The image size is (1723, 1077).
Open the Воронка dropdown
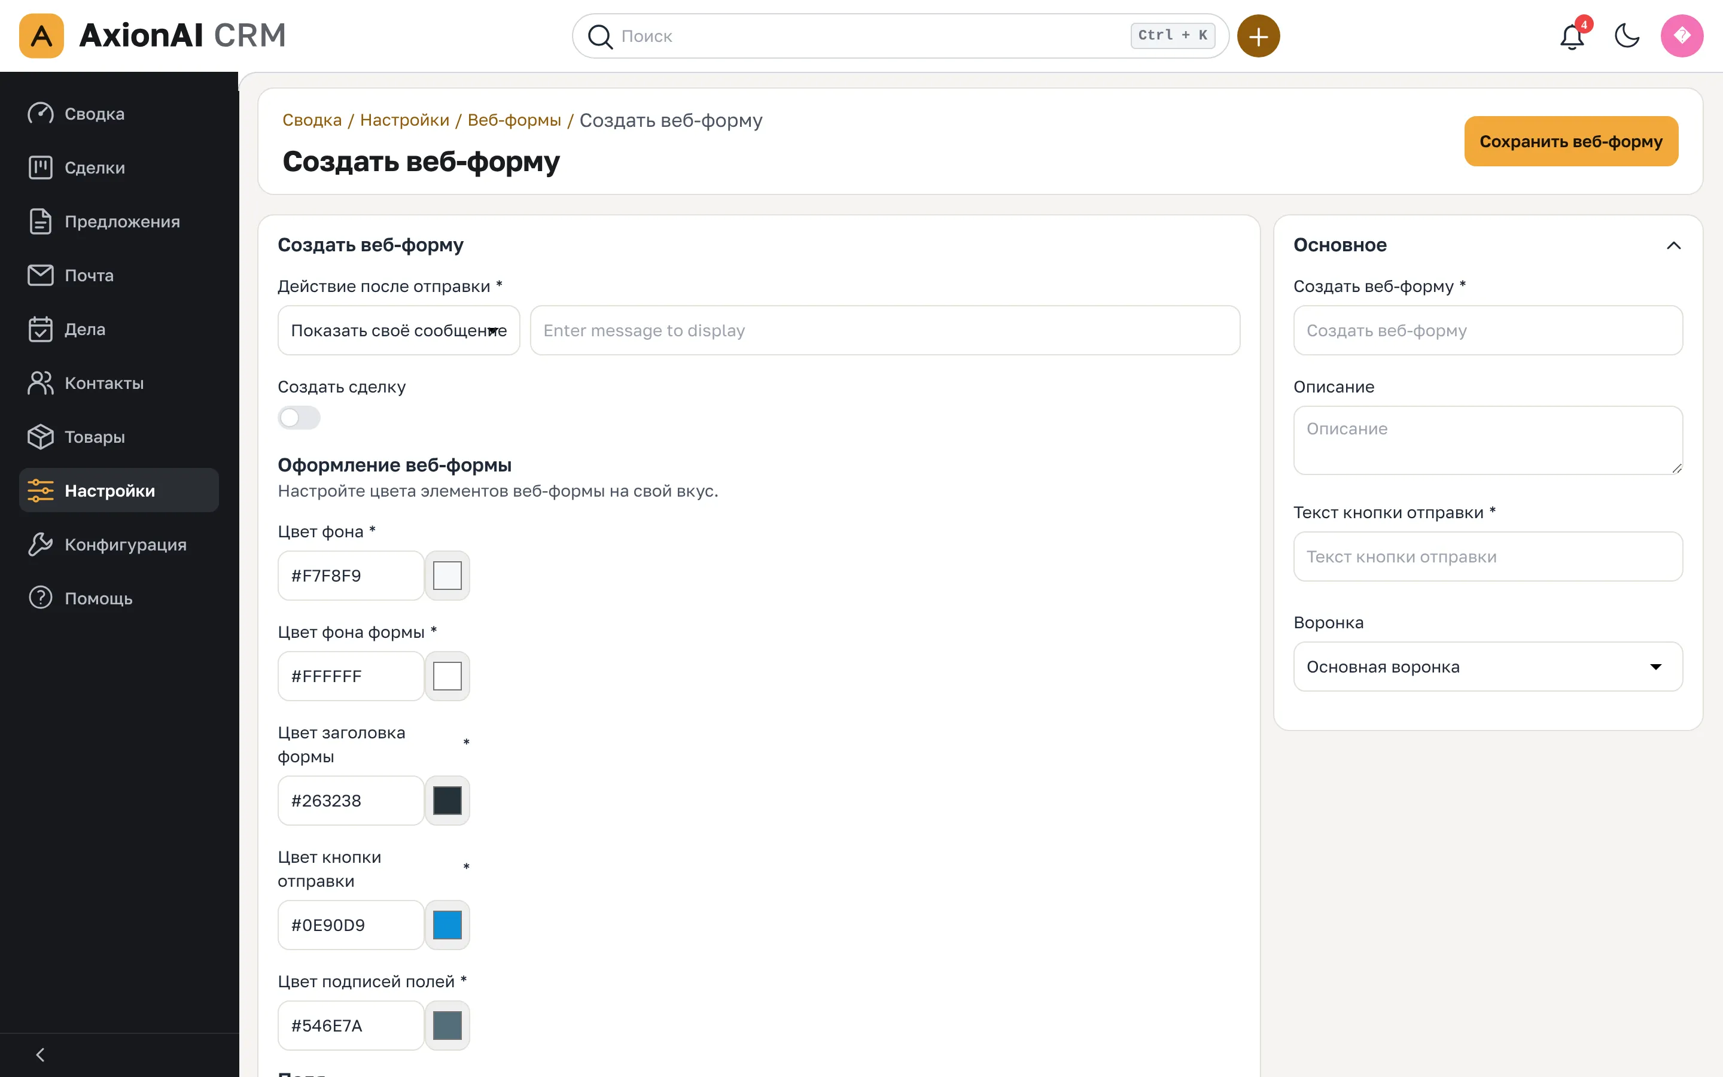point(1488,667)
